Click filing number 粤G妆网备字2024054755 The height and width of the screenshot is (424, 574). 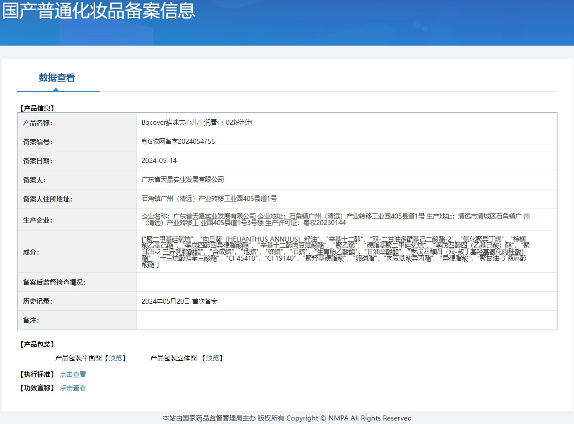click(x=178, y=141)
